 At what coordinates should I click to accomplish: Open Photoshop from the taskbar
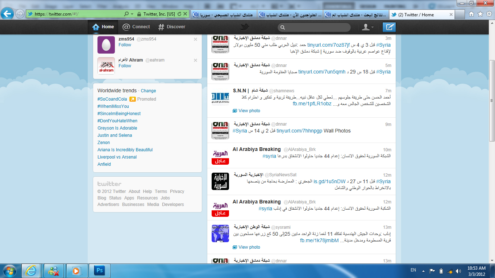coord(99,270)
